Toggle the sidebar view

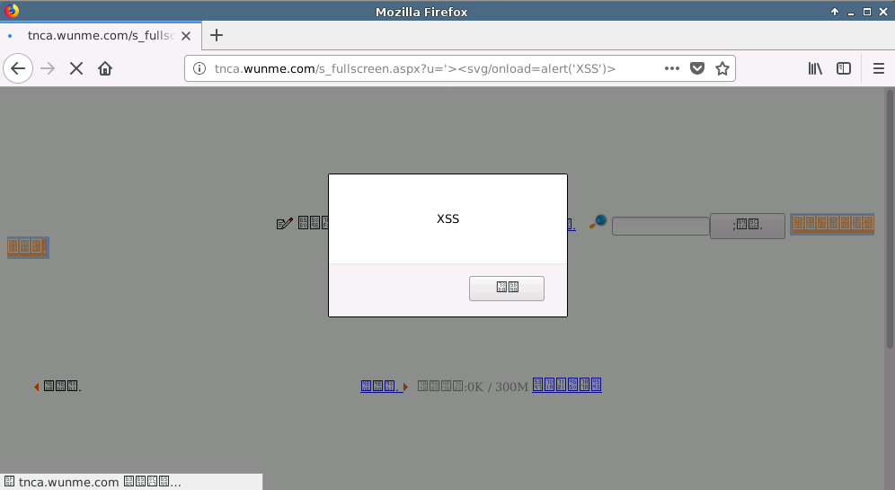[x=844, y=68]
